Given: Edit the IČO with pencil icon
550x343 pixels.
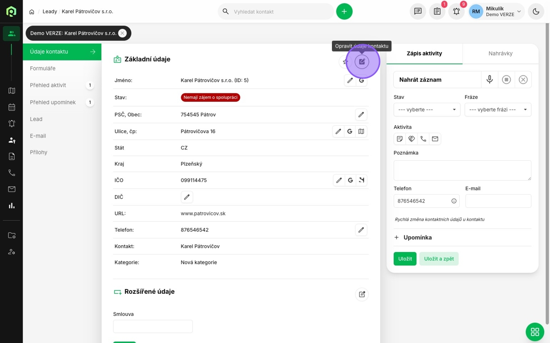Looking at the screenshot, I should (x=339, y=180).
